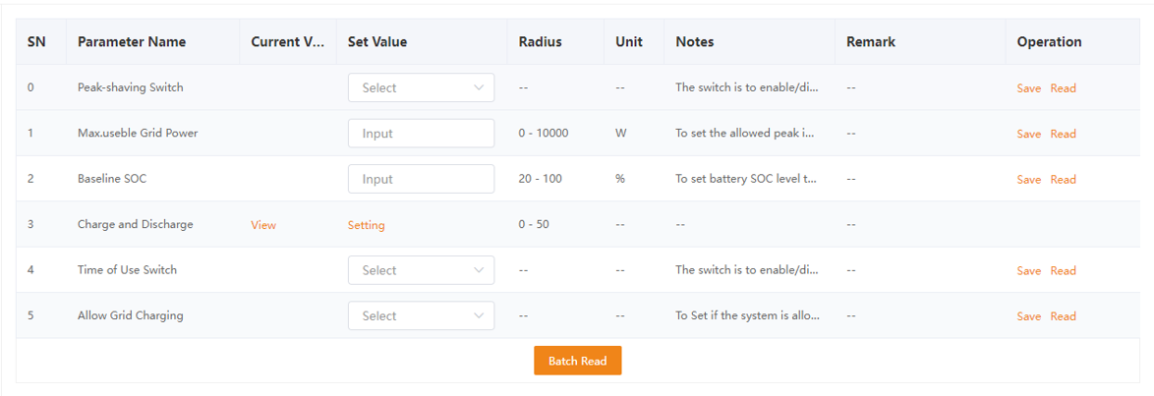Click the Max.useble Grid Power input field

point(421,134)
